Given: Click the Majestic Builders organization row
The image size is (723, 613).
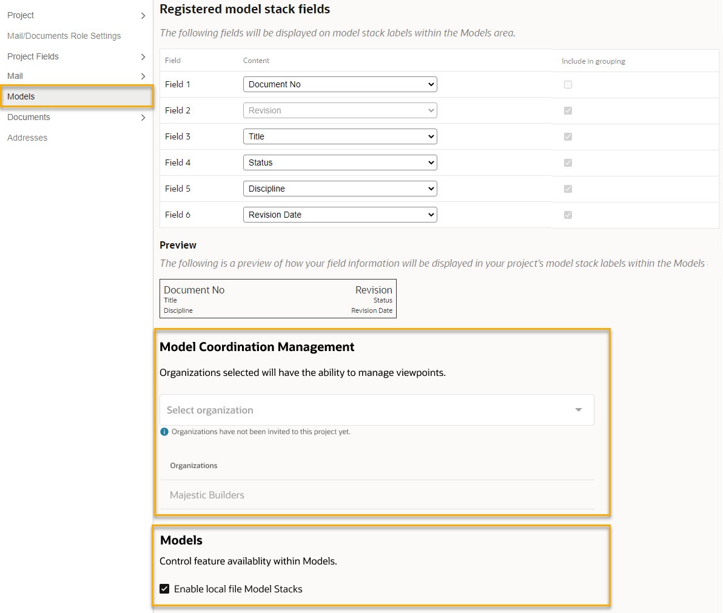Looking at the screenshot, I should (x=377, y=495).
